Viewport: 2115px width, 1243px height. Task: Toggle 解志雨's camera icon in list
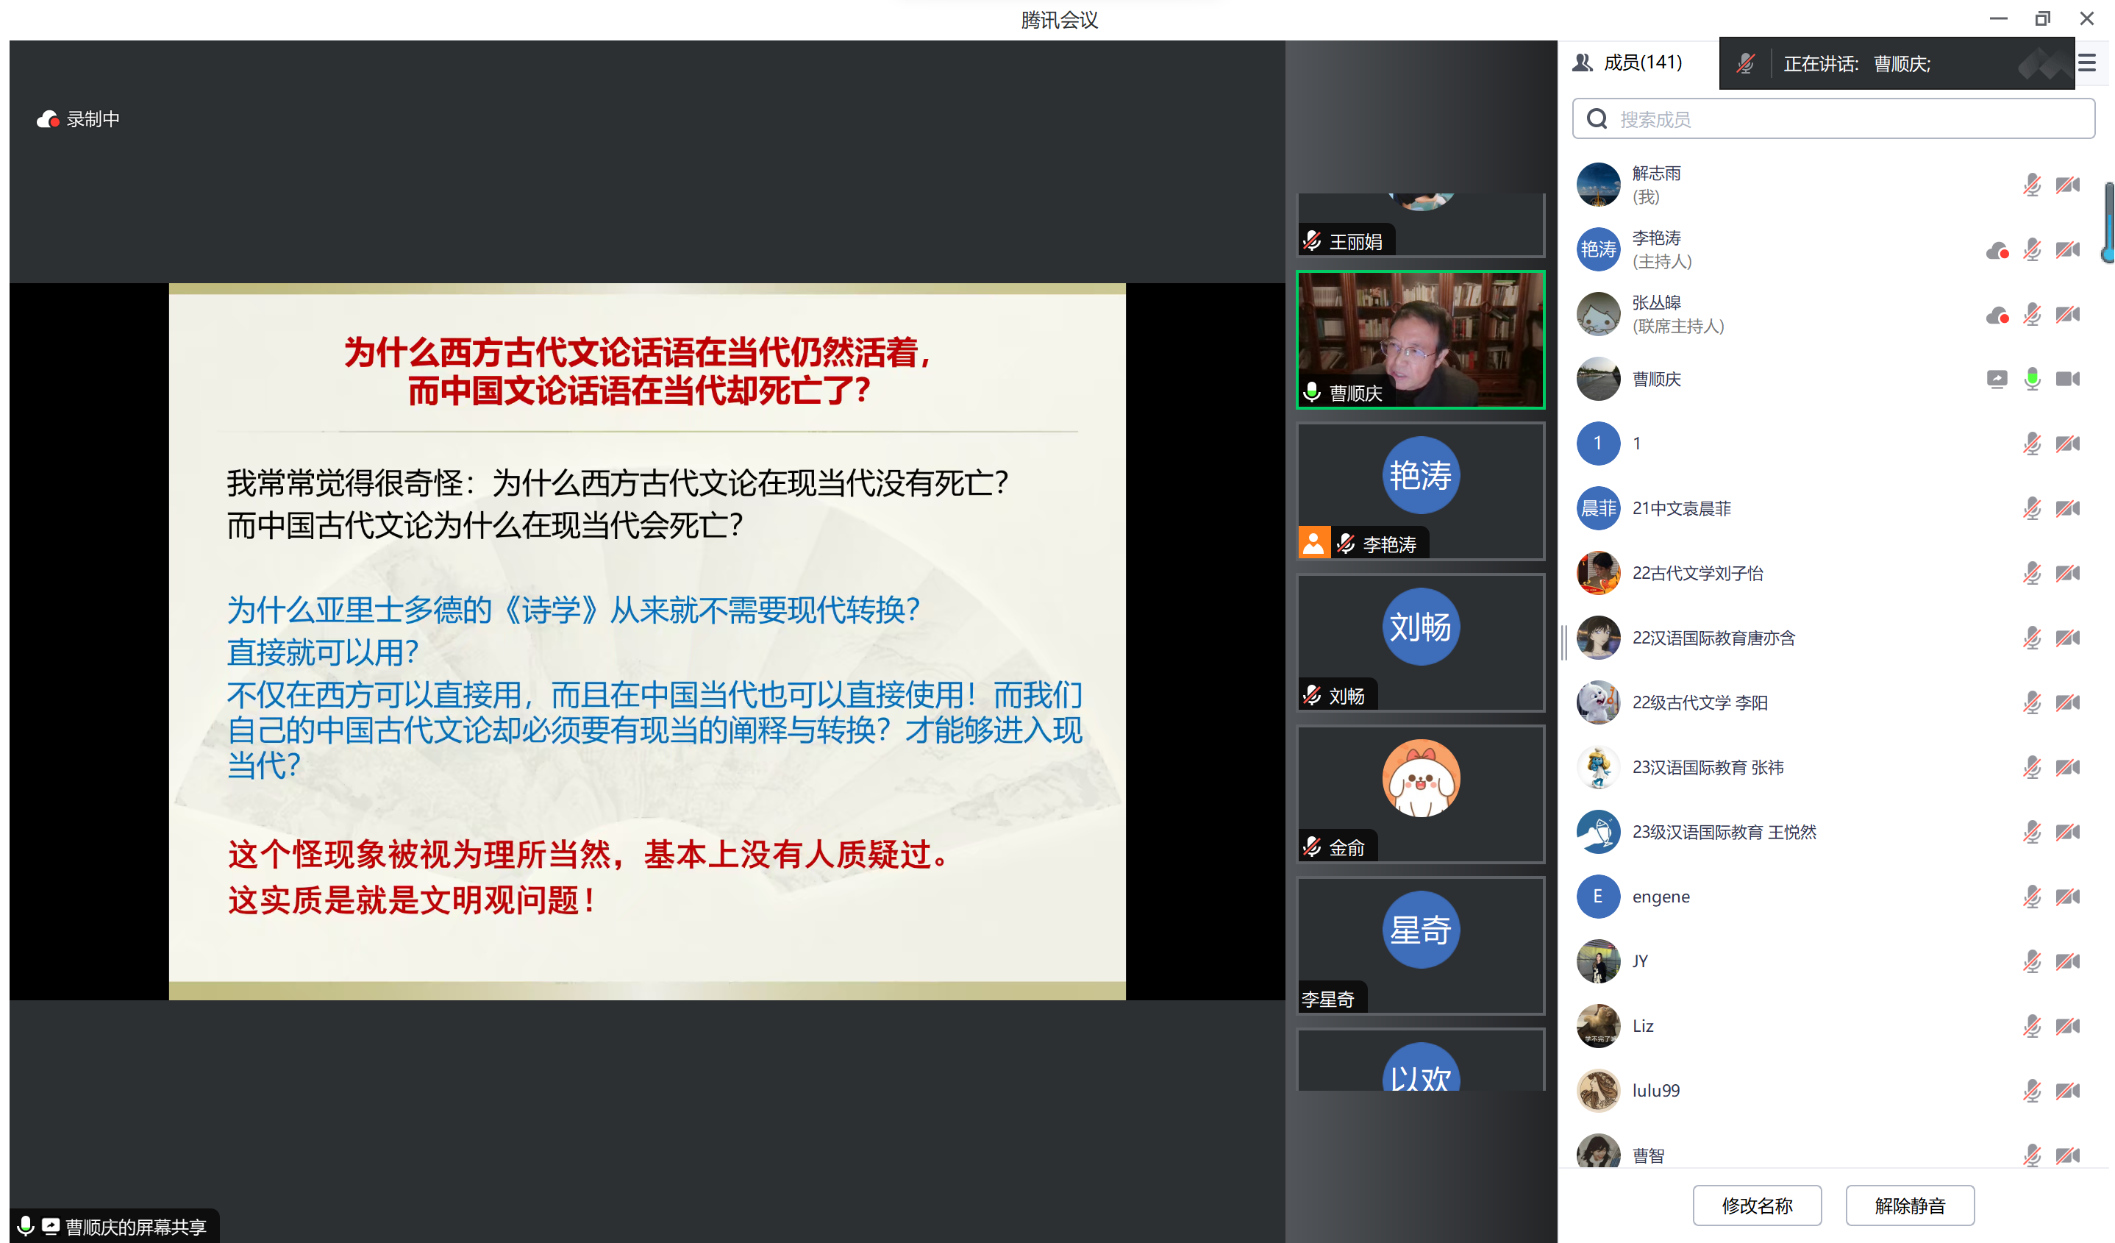[x=2068, y=185]
